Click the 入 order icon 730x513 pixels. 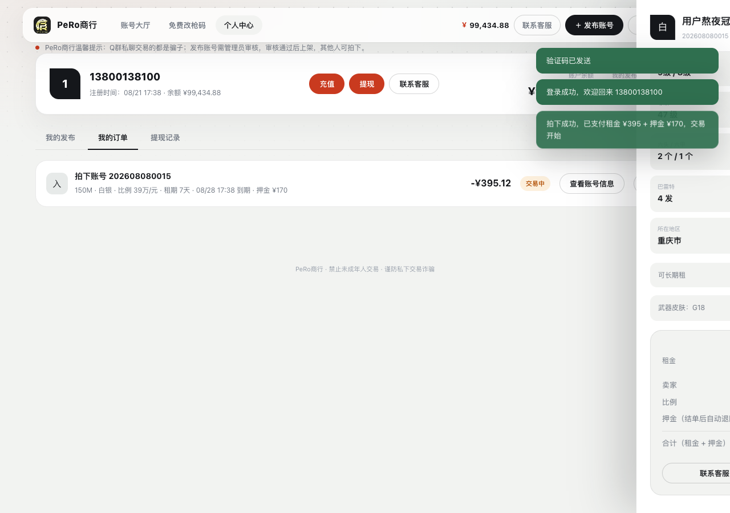[57, 184]
